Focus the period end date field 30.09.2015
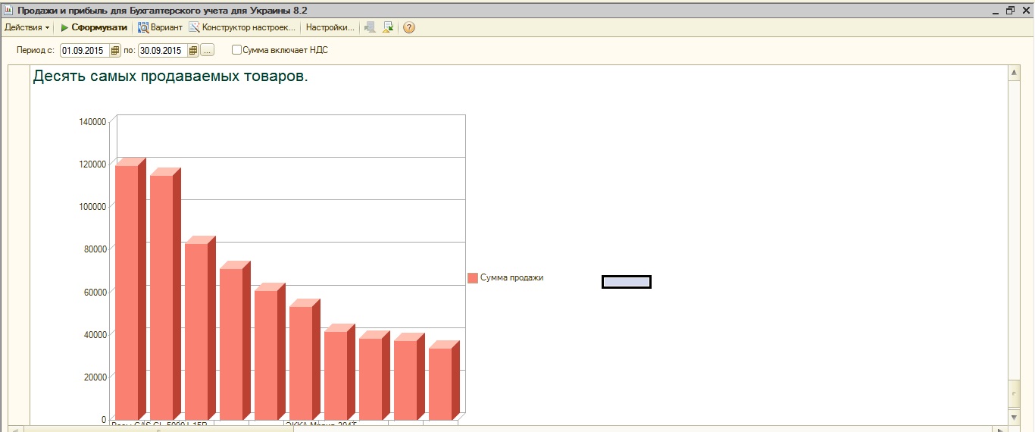 [162, 50]
